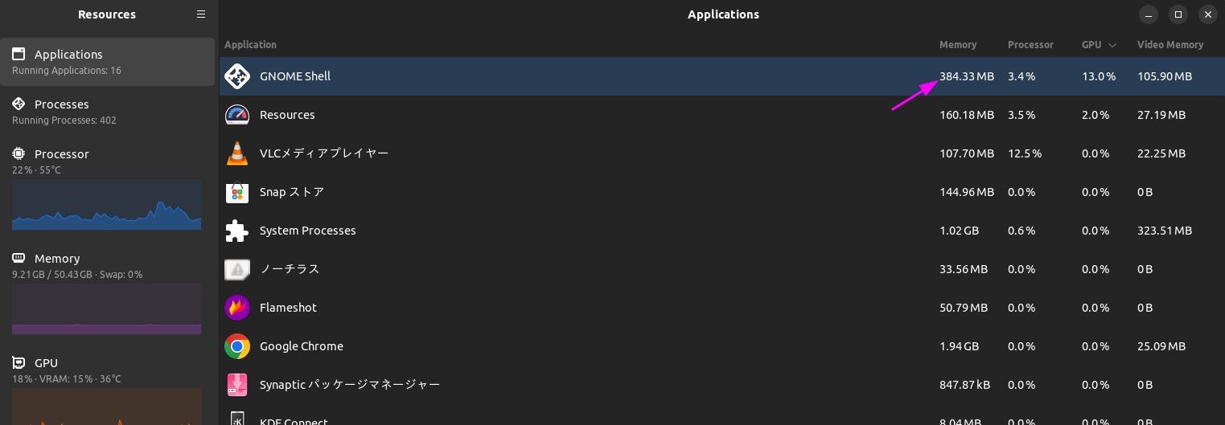Click the 50.79 MB memory value
Viewport: 1225px width, 425px height.
point(964,308)
